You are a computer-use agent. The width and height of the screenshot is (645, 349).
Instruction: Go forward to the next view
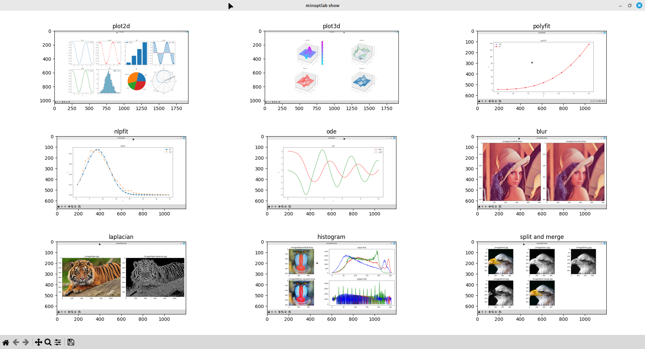coord(26,342)
